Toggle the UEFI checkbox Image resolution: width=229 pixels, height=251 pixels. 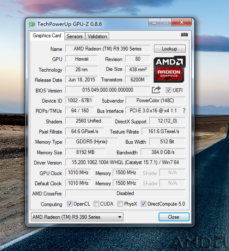(x=168, y=90)
